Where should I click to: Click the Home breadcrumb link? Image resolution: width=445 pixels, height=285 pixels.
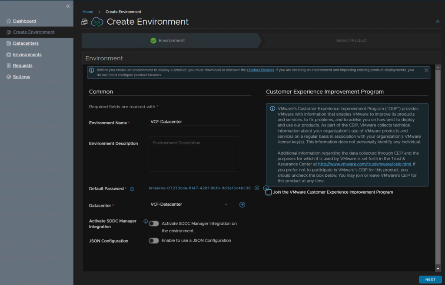click(88, 12)
